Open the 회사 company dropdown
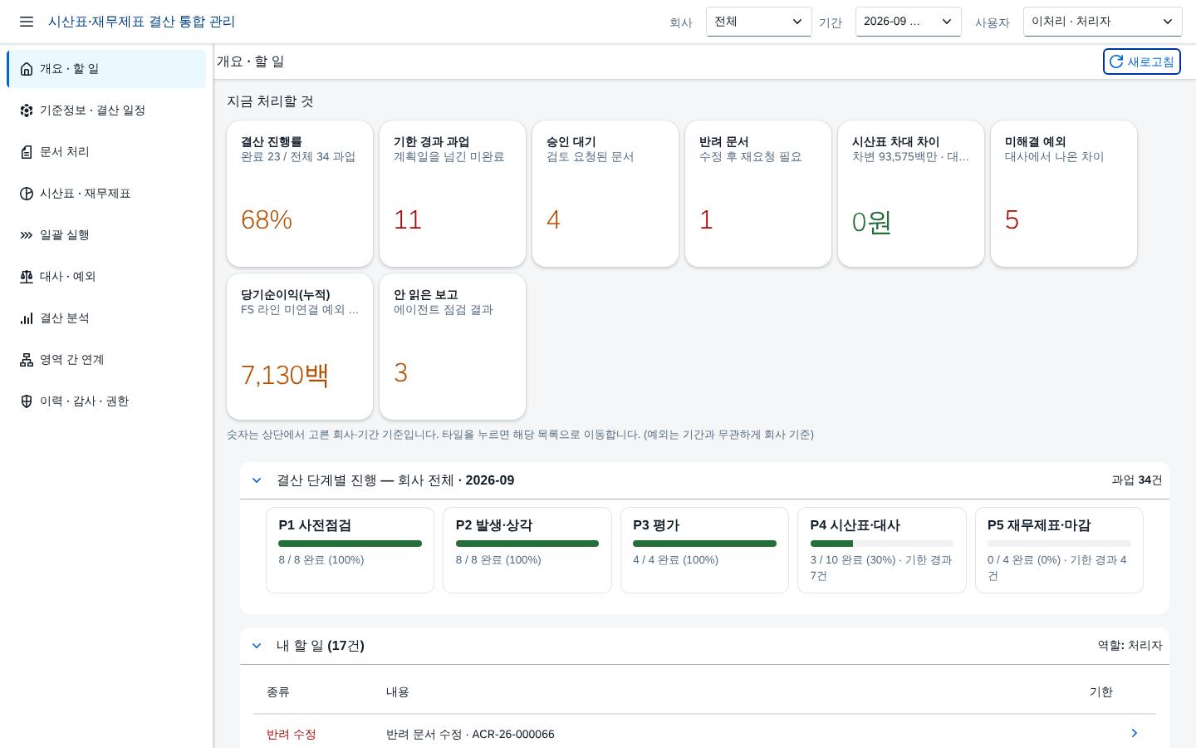The width and height of the screenshot is (1196, 748). pos(758,22)
